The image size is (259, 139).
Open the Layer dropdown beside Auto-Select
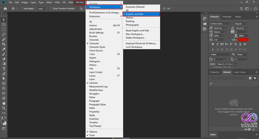[42, 9]
